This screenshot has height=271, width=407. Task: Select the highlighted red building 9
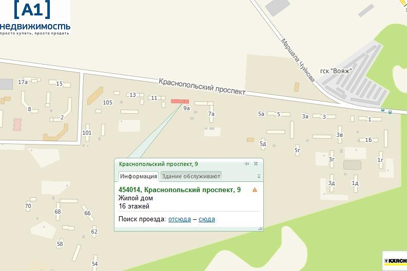click(x=180, y=101)
